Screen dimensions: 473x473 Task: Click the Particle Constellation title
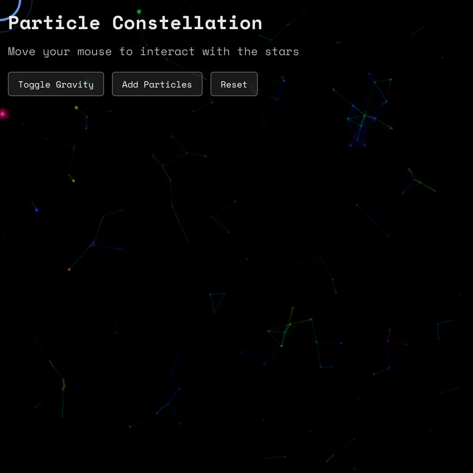[135, 23]
